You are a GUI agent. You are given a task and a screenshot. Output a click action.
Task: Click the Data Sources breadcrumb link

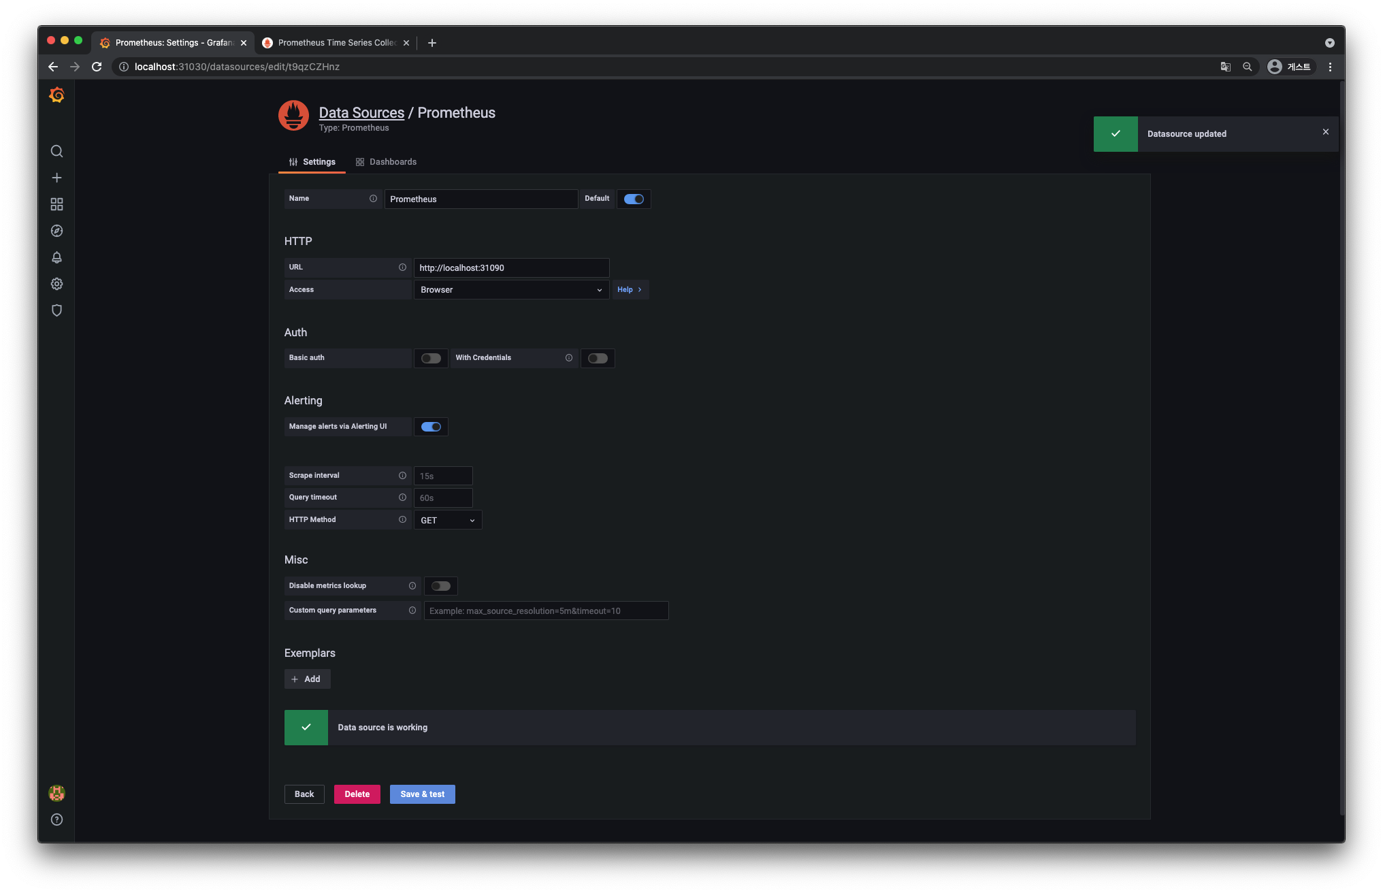[x=361, y=113]
